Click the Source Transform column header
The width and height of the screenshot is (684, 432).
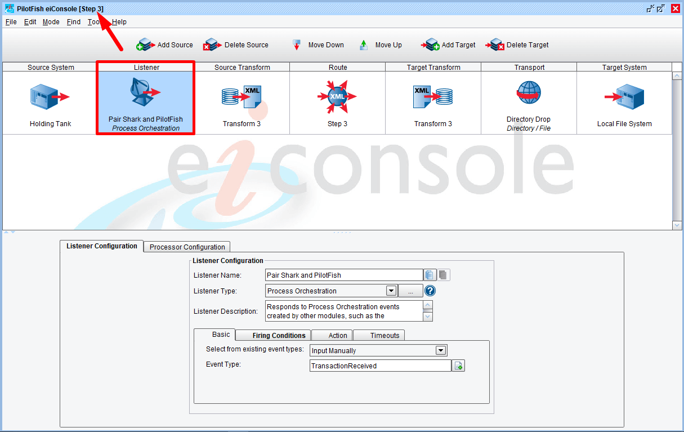pyautogui.click(x=242, y=67)
